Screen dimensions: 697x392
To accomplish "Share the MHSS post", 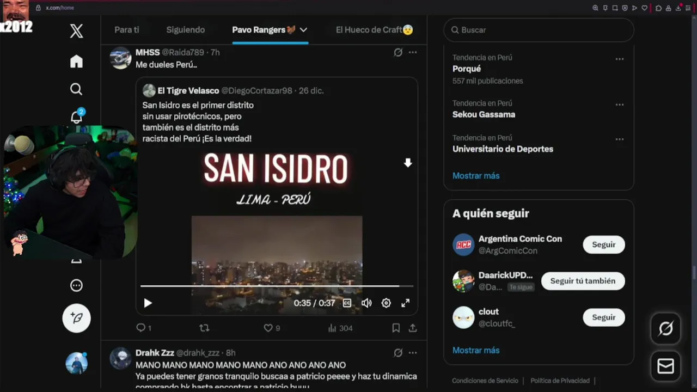I will point(413,328).
